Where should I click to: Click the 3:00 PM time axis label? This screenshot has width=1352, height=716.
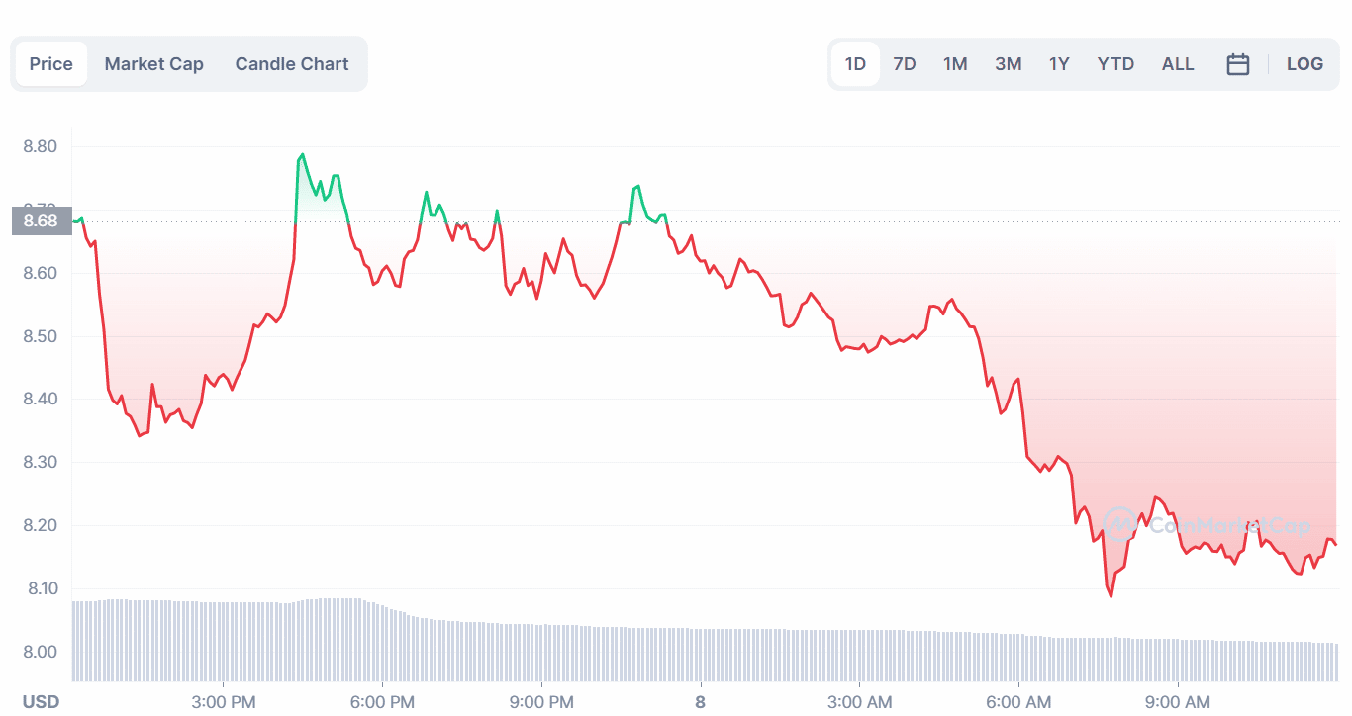(224, 702)
